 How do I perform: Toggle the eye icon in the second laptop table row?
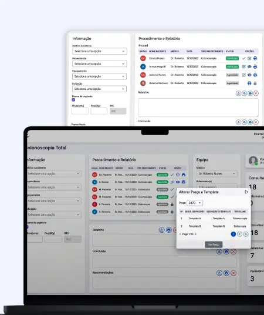pos(178,182)
